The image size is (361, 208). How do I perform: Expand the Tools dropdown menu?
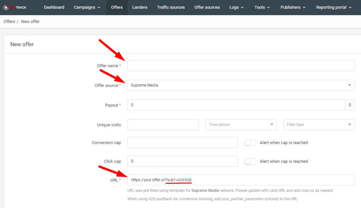[262, 7]
